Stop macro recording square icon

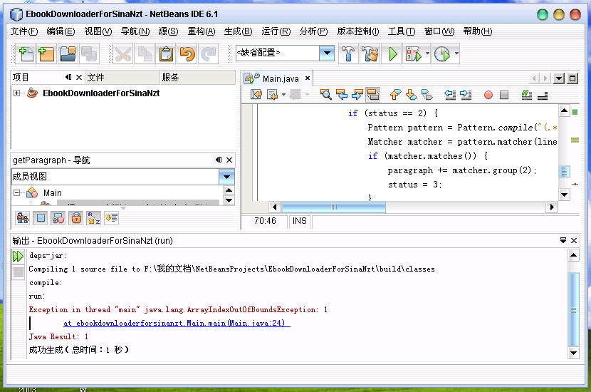(x=504, y=95)
